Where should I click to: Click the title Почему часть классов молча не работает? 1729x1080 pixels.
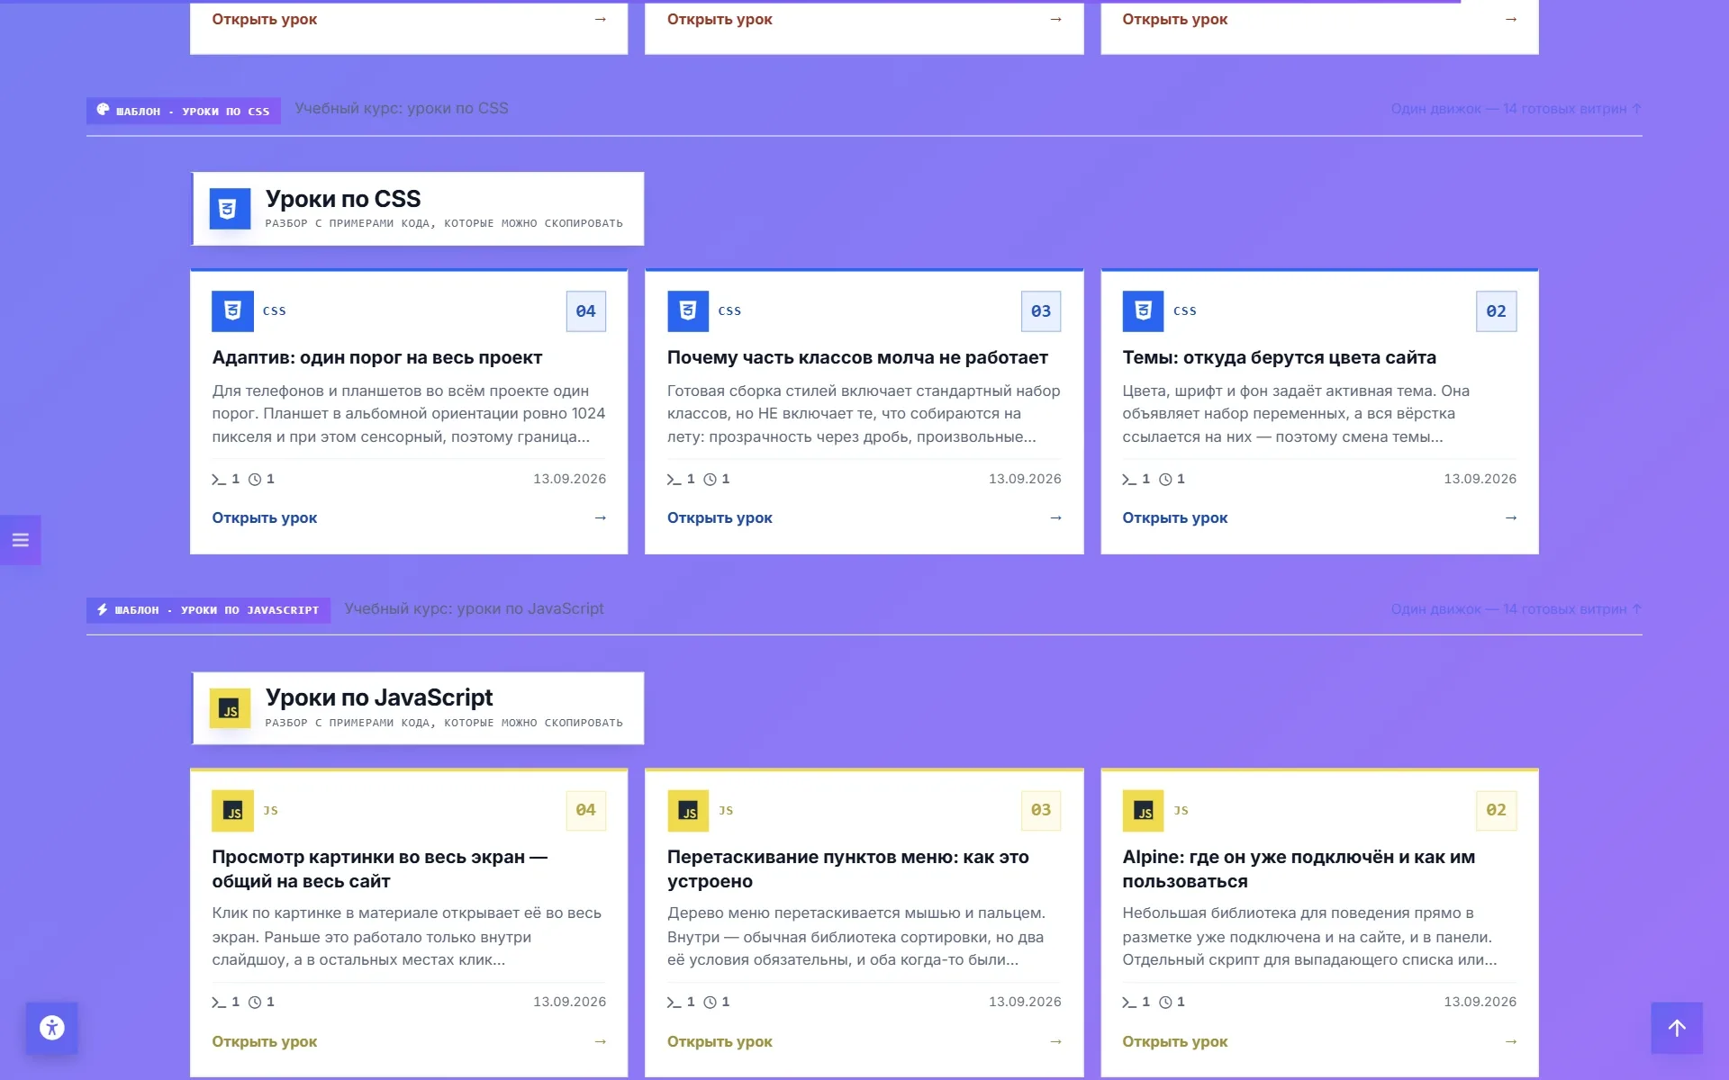[x=857, y=357]
